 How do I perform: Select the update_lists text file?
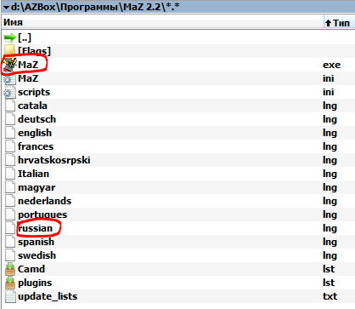(48, 296)
